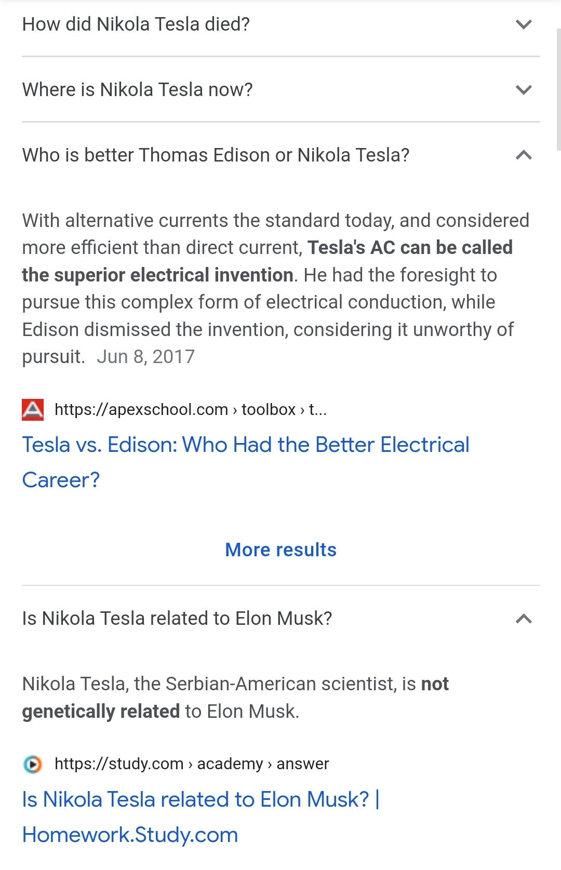This screenshot has width=561, height=870.
Task: Tap "Is Nikola Tesla related to Elon Musk?" question text
Action: pos(177,619)
